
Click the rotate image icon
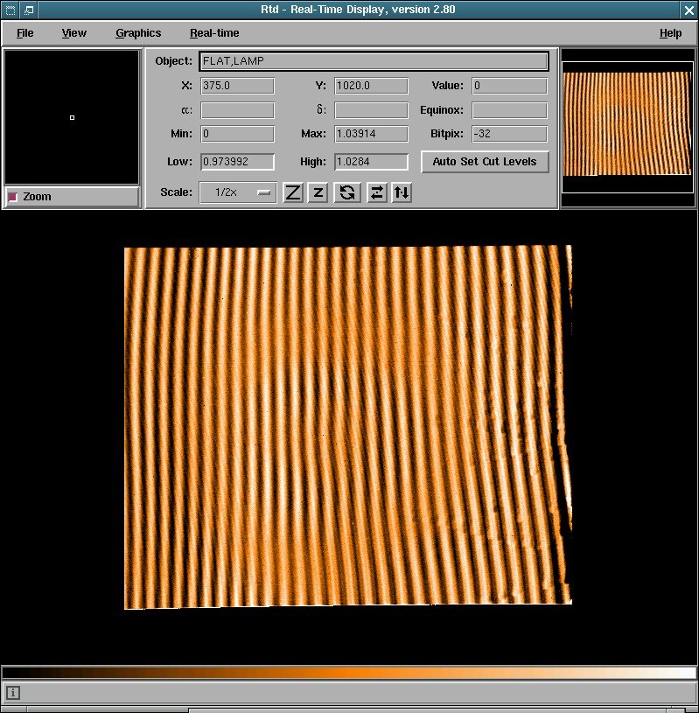(x=347, y=192)
